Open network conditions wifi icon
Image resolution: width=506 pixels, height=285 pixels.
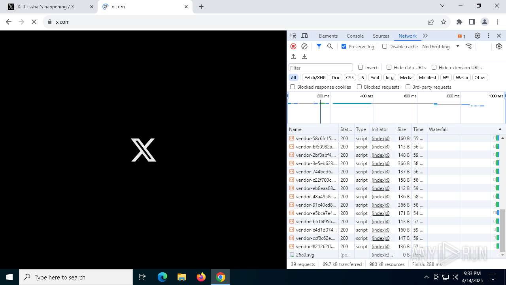[x=469, y=46]
